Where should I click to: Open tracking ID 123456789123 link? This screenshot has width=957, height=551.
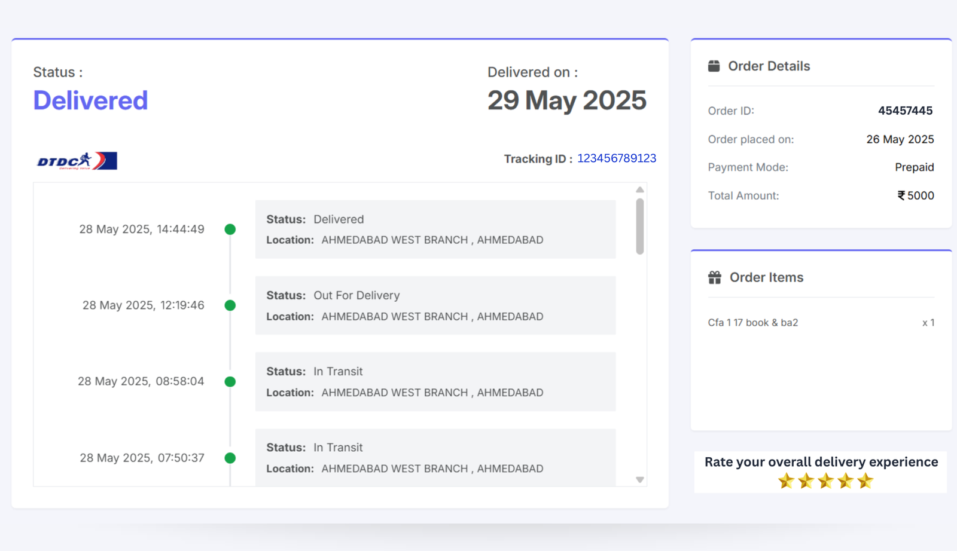point(616,158)
